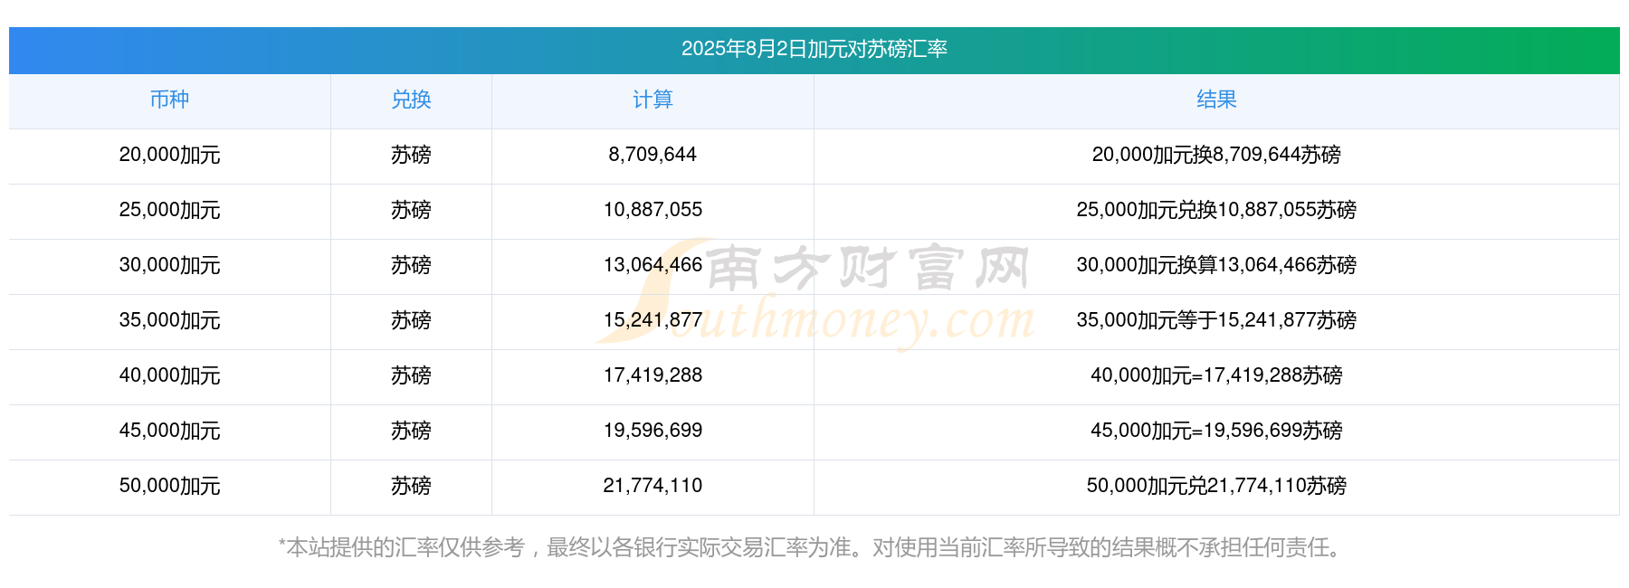The height and width of the screenshot is (588, 1629).
Task: Click result 25,000加元兑换10,887,055苏磅
Action: (1216, 210)
